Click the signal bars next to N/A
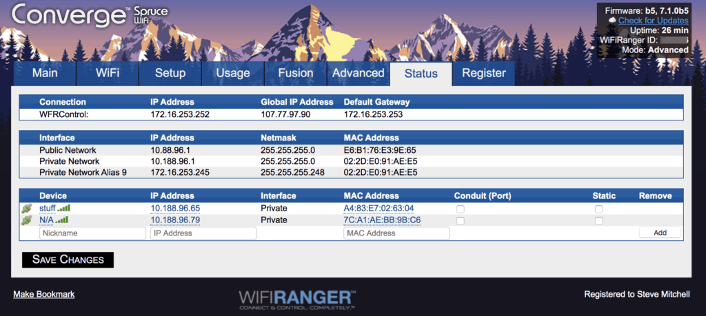Image resolution: width=706 pixels, height=316 pixels. (x=61, y=220)
